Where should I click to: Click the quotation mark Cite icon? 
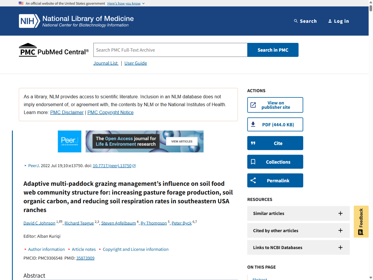click(x=253, y=143)
